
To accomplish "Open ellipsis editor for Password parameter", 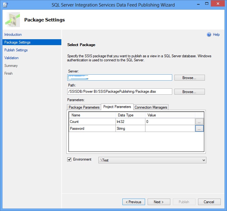I will point(199,128).
